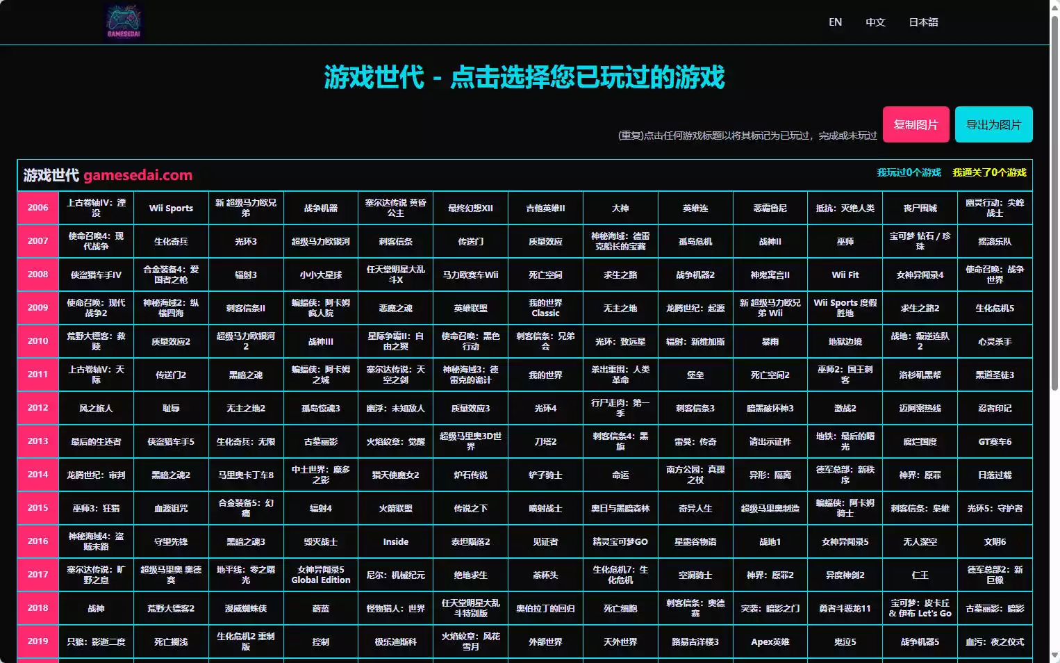Select 光环4 in 2012 row
This screenshot has height=663, width=1060.
[x=545, y=408]
